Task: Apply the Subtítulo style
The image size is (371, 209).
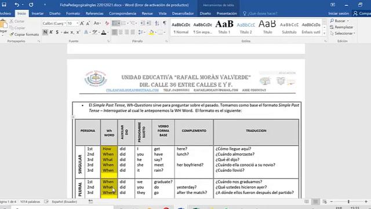Action: point(289,27)
